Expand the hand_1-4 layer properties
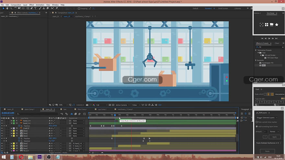 click(x=12, y=121)
